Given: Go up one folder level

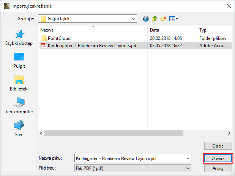Looking at the screenshot, I should click(155, 19).
